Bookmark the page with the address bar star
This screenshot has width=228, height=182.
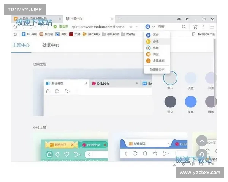[131, 27]
